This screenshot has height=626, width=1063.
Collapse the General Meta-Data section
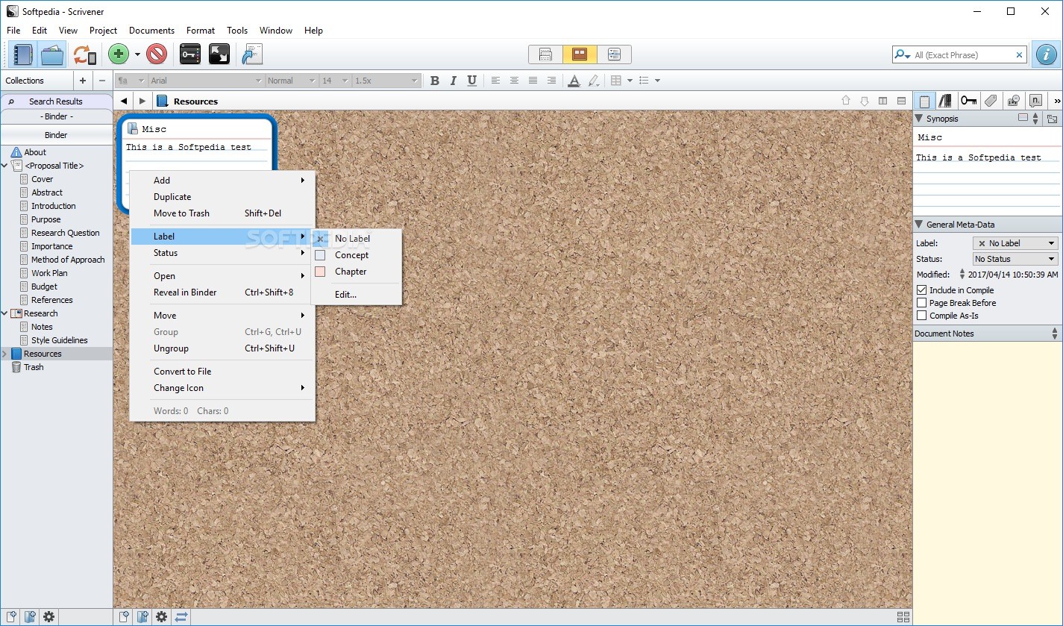pos(920,225)
